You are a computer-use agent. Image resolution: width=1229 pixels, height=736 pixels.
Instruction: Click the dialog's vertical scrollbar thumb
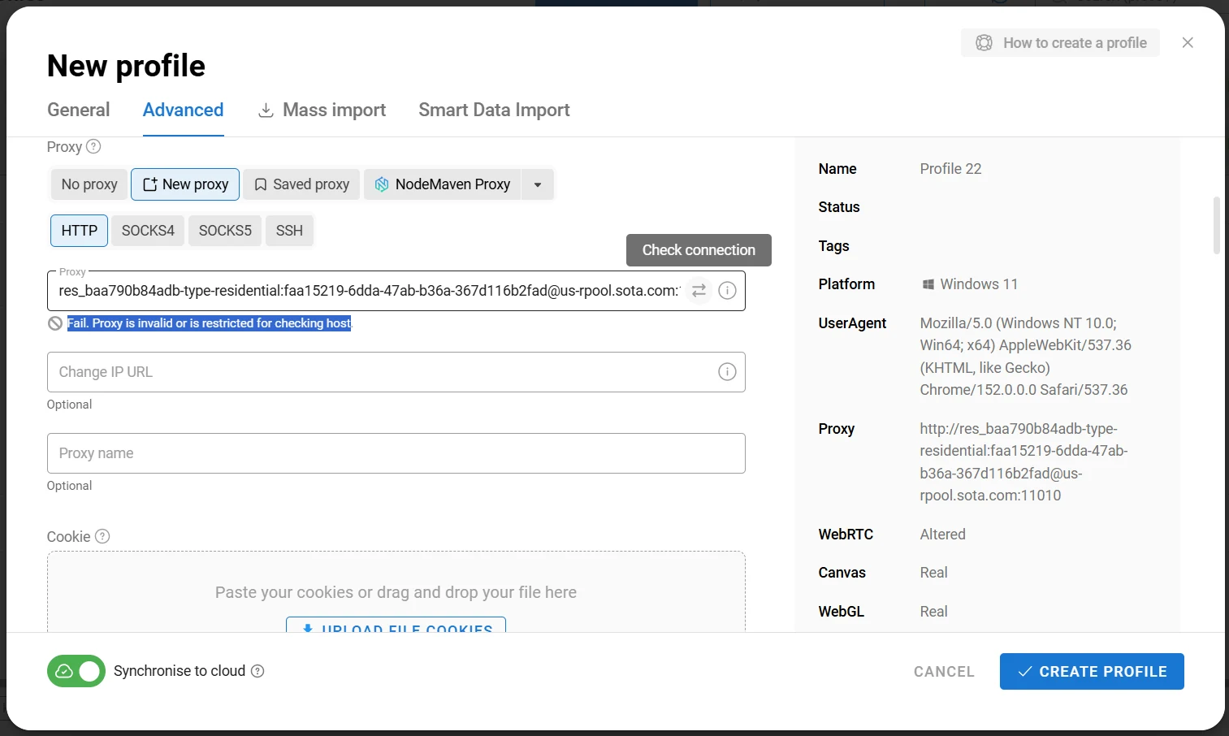1216,225
